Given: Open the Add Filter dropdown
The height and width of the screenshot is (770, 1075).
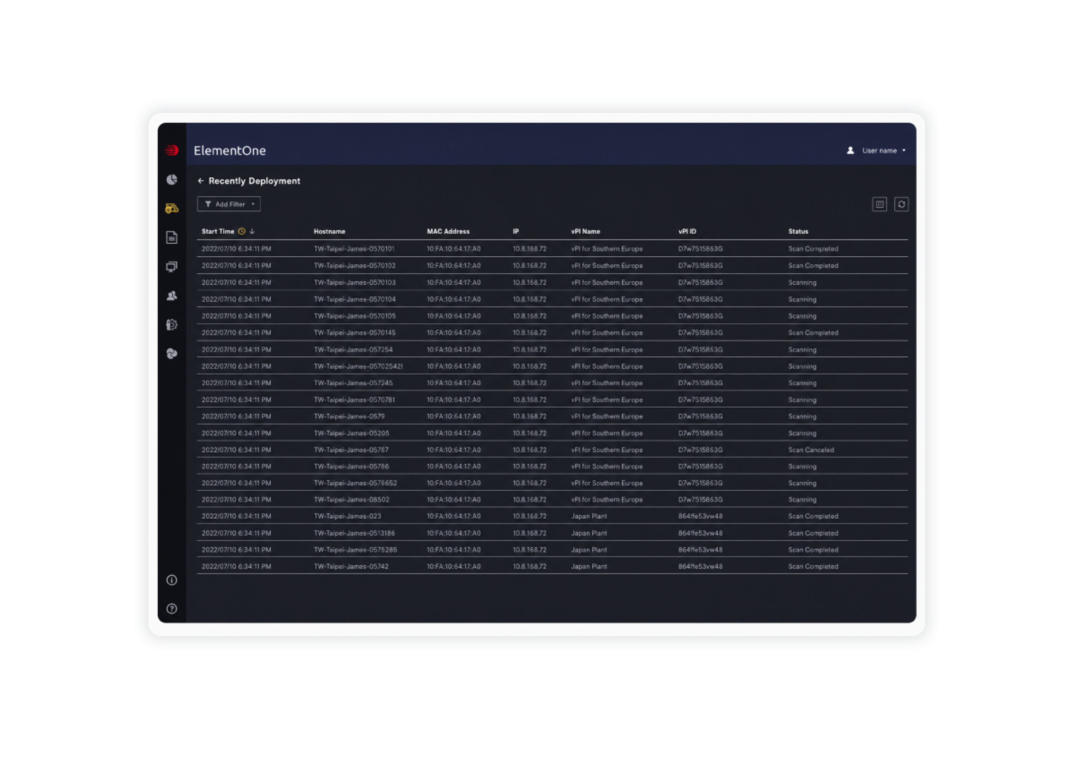Looking at the screenshot, I should [x=229, y=204].
